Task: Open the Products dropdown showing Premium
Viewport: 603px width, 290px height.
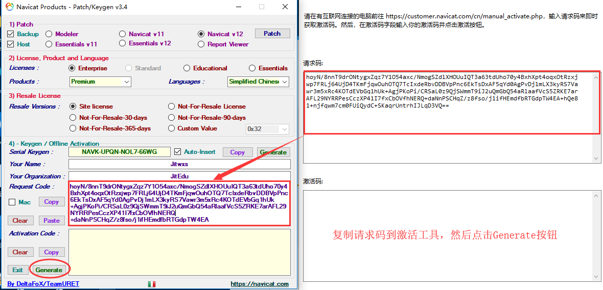Action: pyautogui.click(x=100, y=82)
